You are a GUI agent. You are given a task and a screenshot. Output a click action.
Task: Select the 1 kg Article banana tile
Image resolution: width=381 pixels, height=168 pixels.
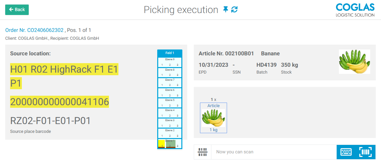(x=213, y=118)
